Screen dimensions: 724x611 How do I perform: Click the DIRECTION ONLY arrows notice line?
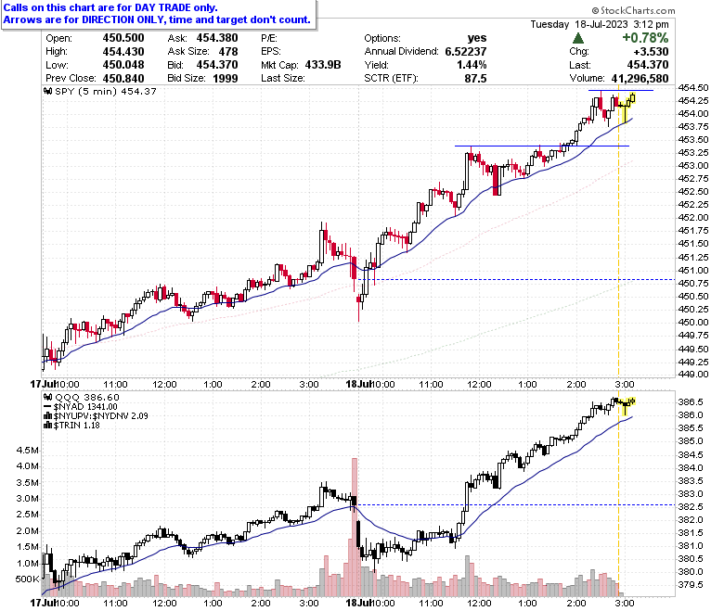pyautogui.click(x=157, y=19)
